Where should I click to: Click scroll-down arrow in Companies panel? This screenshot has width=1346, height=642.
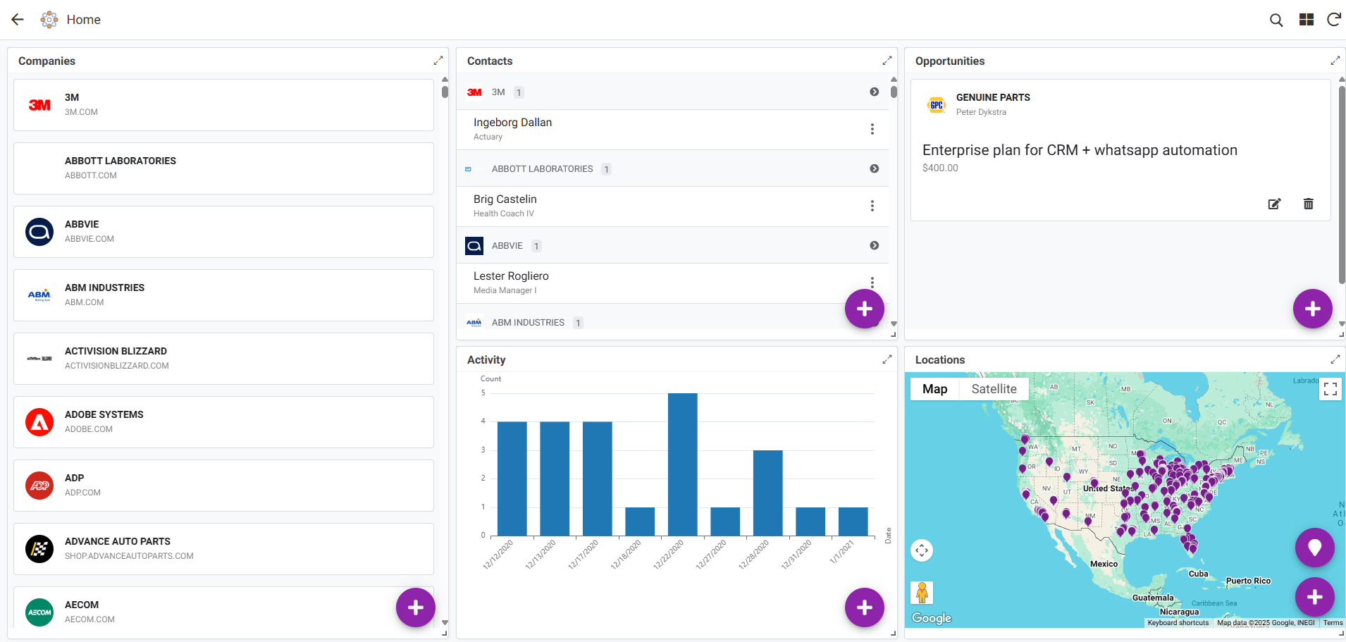click(x=445, y=623)
